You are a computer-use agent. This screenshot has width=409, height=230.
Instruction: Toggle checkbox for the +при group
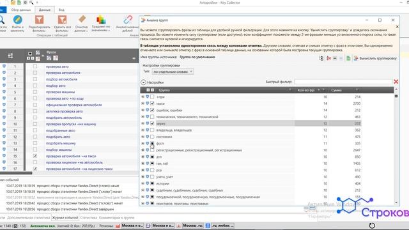coord(152,96)
